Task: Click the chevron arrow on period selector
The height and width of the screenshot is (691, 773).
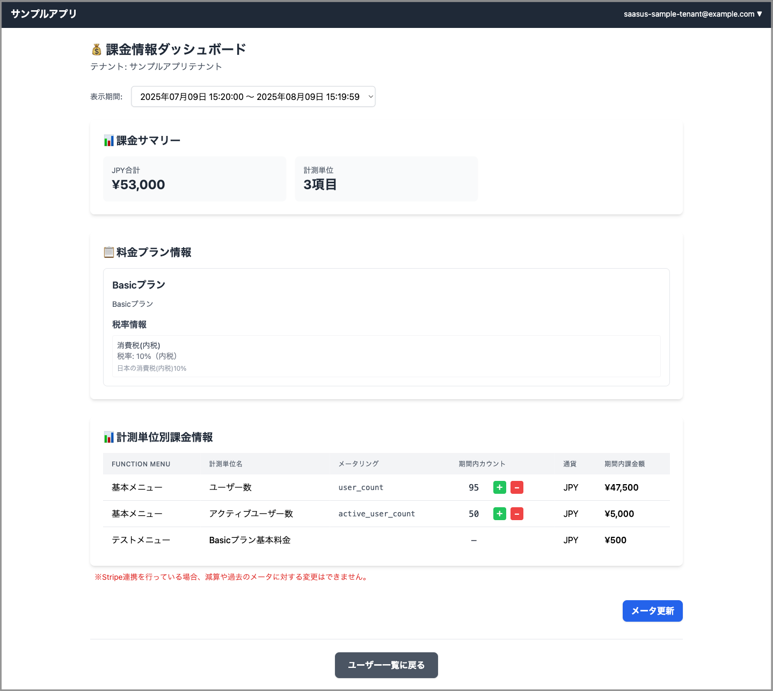Action: [370, 97]
